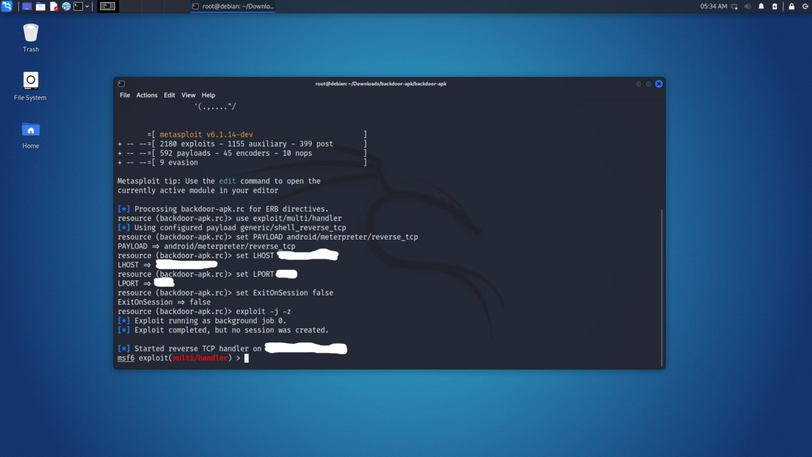Open the File System desktop icon
The width and height of the screenshot is (812, 457).
pyautogui.click(x=30, y=86)
